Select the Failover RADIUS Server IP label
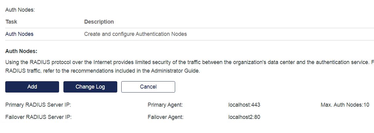The height and width of the screenshot is (133, 374). pos(38,117)
